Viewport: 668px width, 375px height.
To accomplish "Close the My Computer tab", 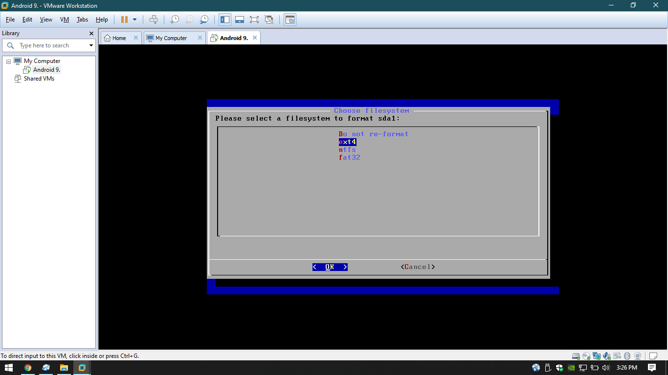I will point(200,38).
